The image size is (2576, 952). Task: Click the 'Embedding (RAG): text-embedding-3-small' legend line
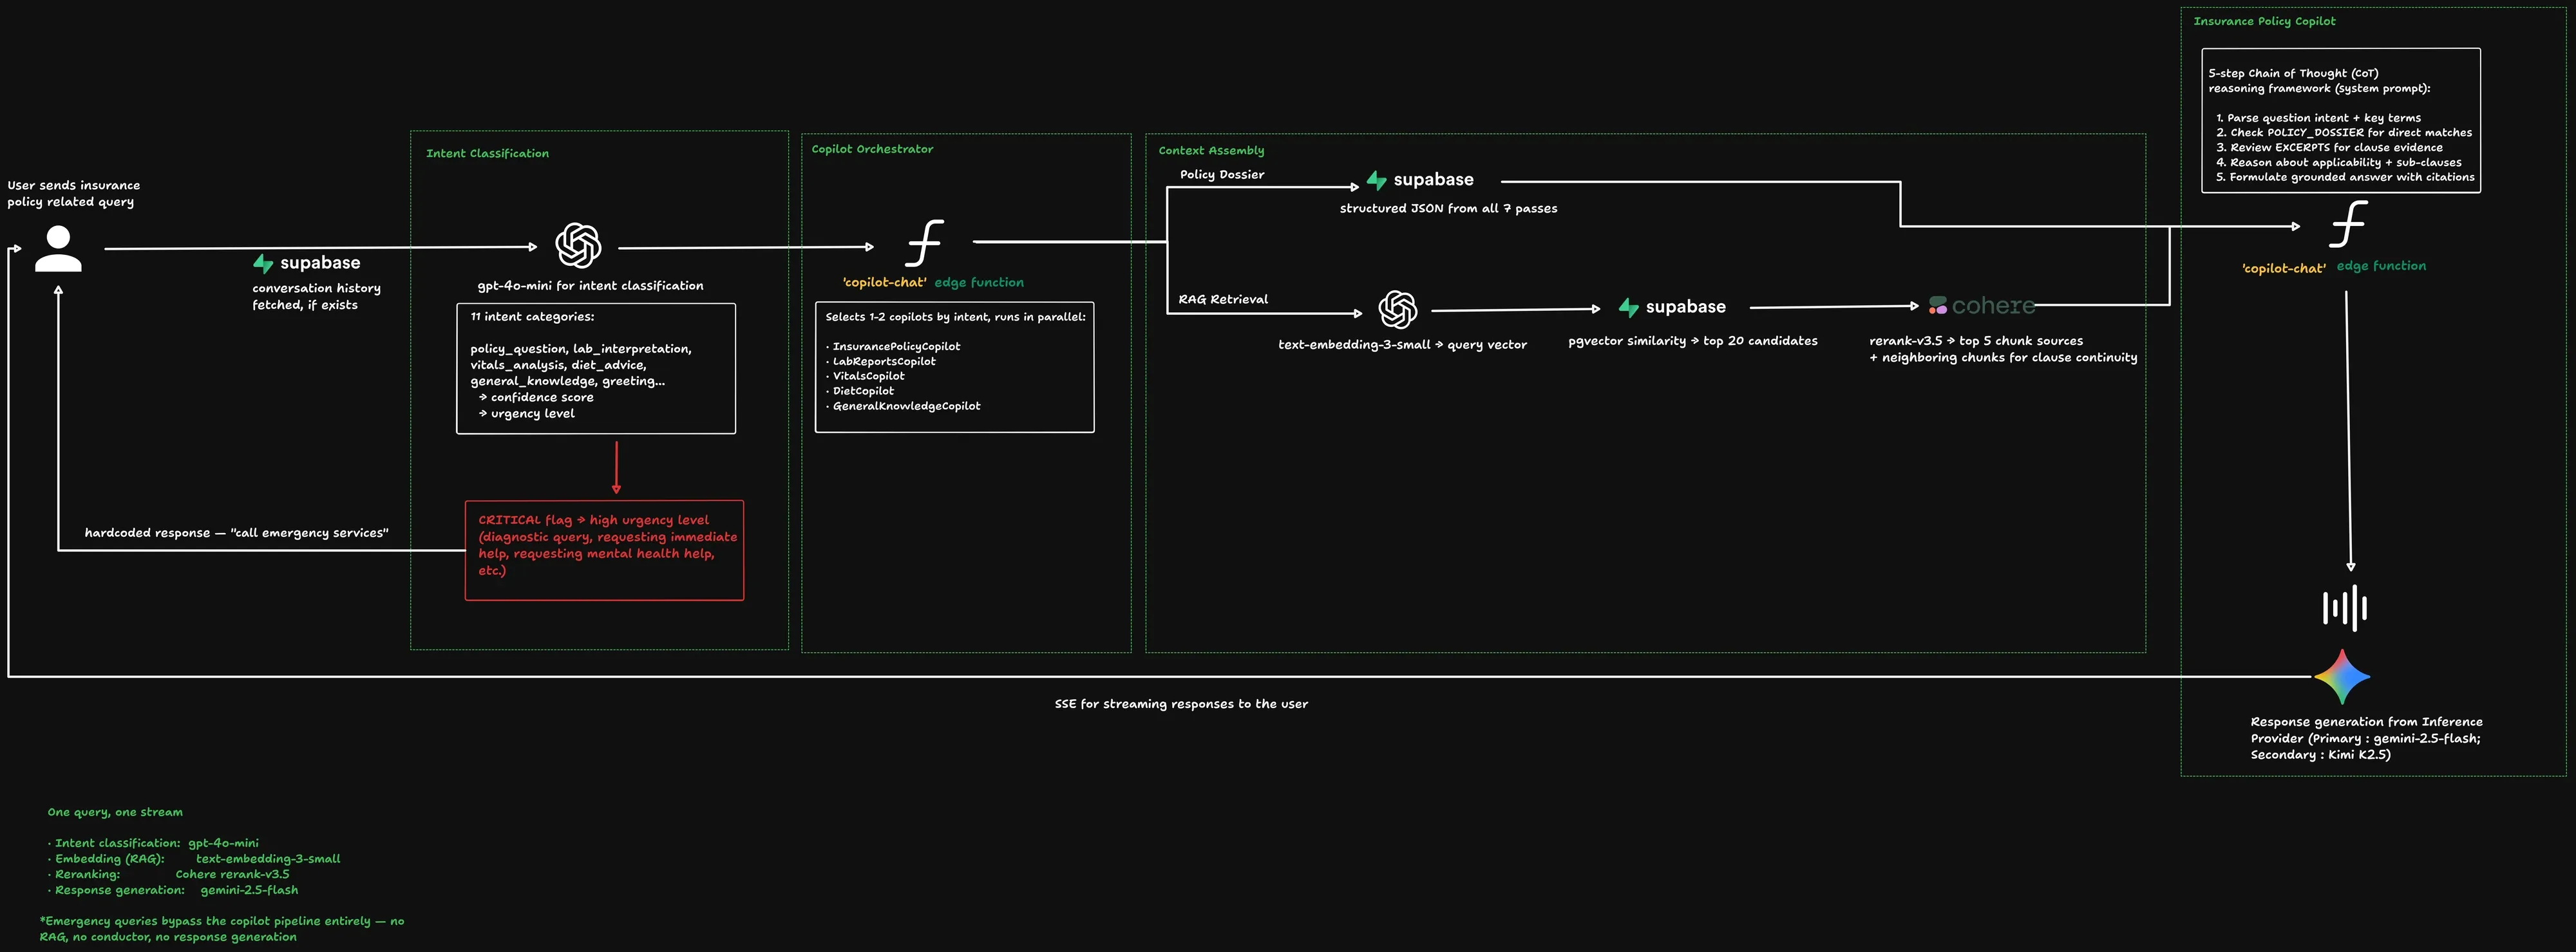tap(194, 859)
